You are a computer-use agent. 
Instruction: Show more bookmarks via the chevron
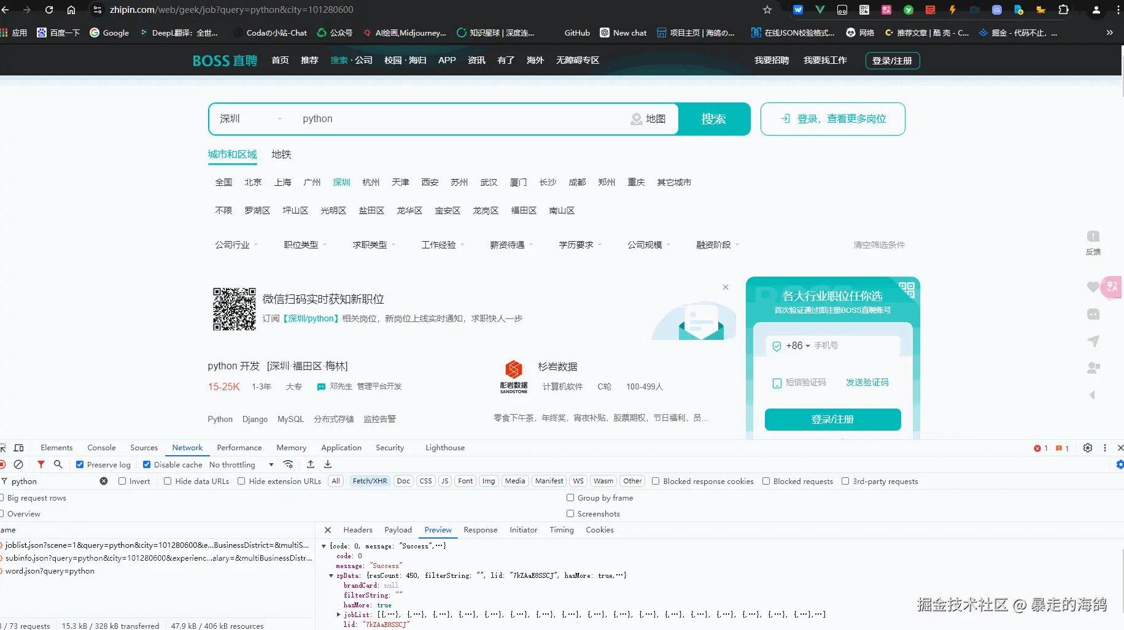[x=1110, y=33]
